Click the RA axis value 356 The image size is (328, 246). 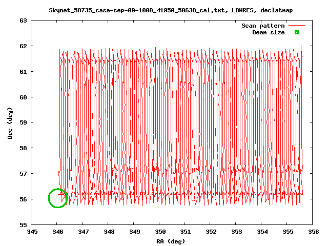pos(313,232)
